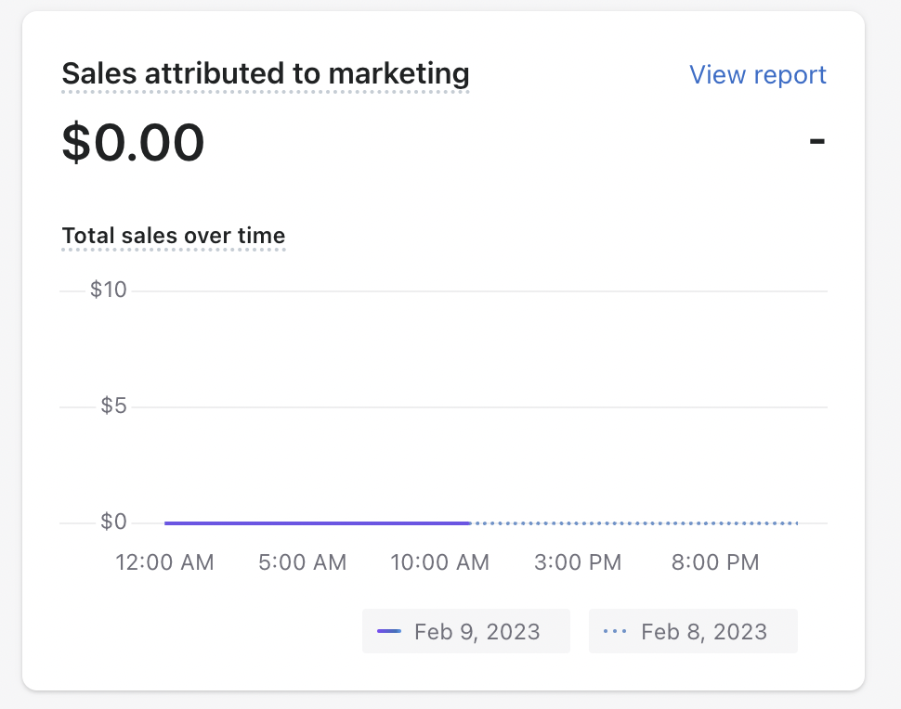Open the View report link

tap(757, 74)
